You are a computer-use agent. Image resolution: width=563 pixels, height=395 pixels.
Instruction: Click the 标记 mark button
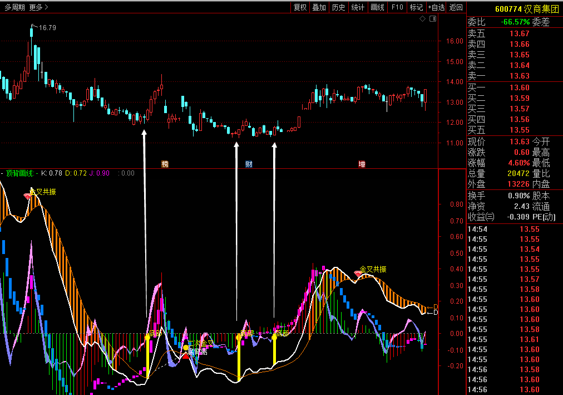click(x=416, y=7)
